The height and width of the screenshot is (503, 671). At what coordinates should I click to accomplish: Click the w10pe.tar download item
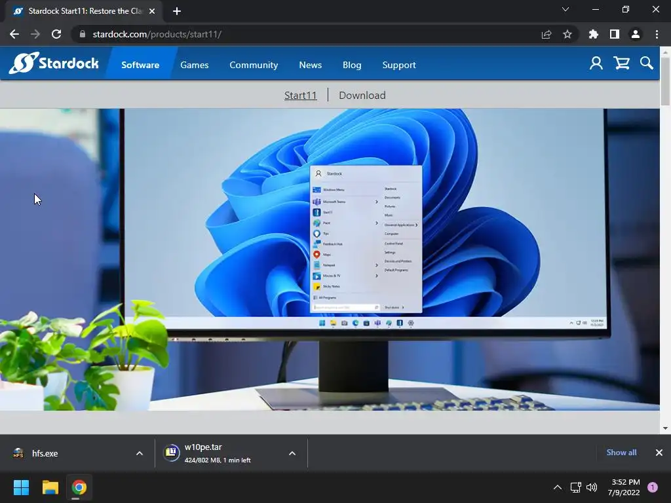tap(218, 453)
